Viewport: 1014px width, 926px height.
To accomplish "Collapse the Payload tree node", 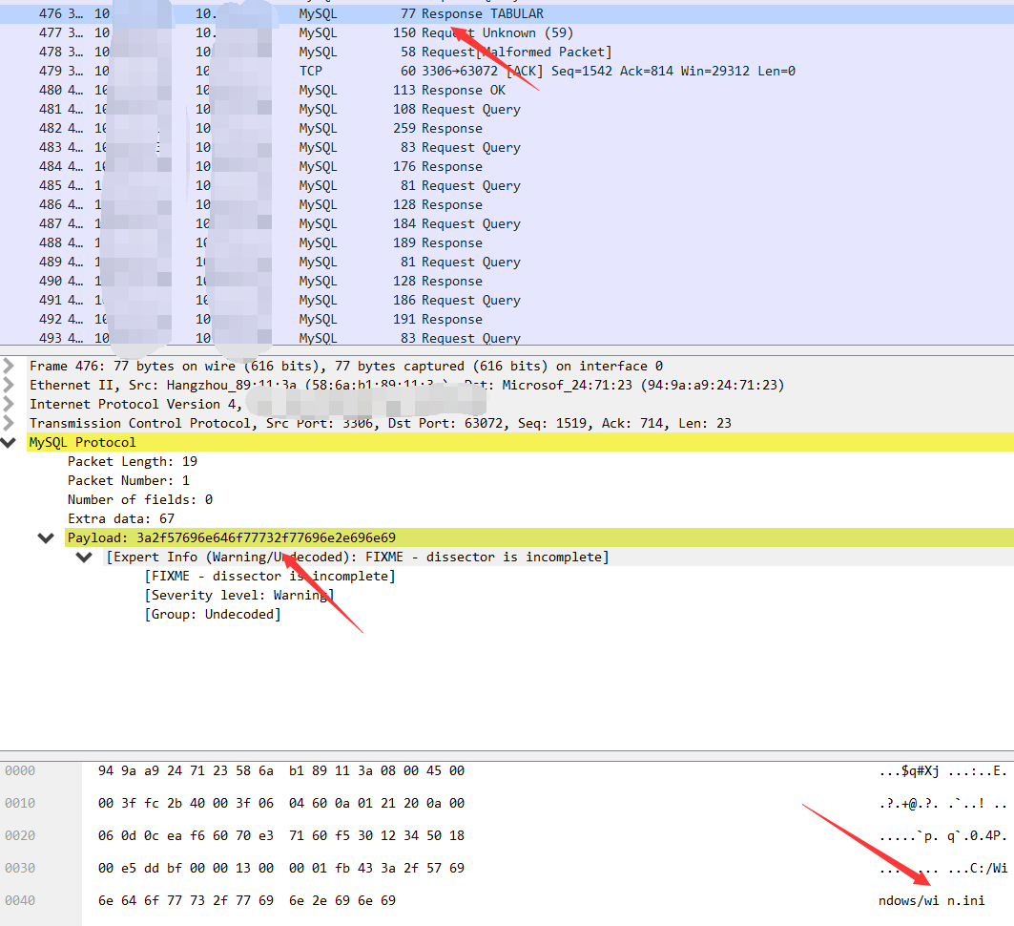I will pyautogui.click(x=45, y=538).
